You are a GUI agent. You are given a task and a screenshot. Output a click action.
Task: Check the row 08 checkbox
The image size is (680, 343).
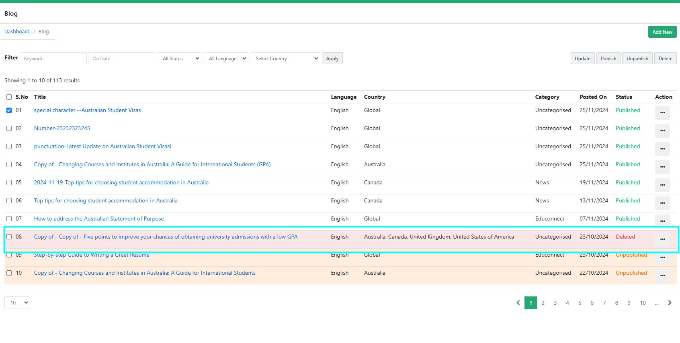click(x=9, y=237)
